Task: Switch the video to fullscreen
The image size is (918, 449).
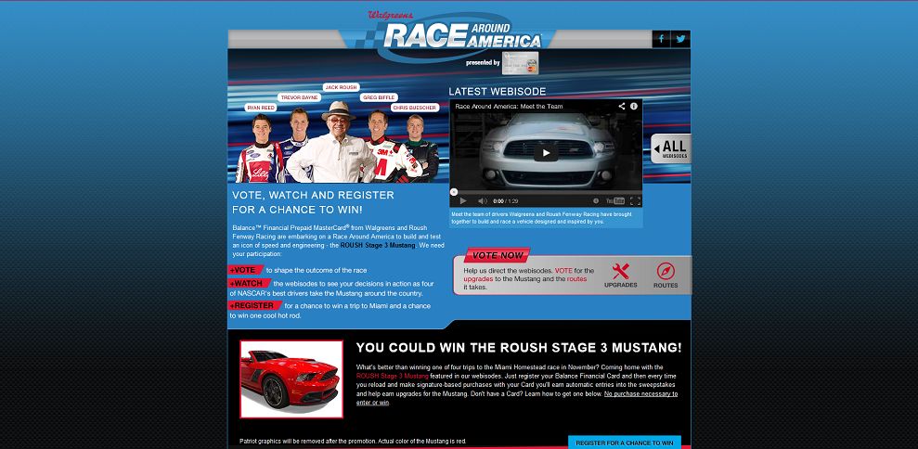Action: click(x=635, y=200)
